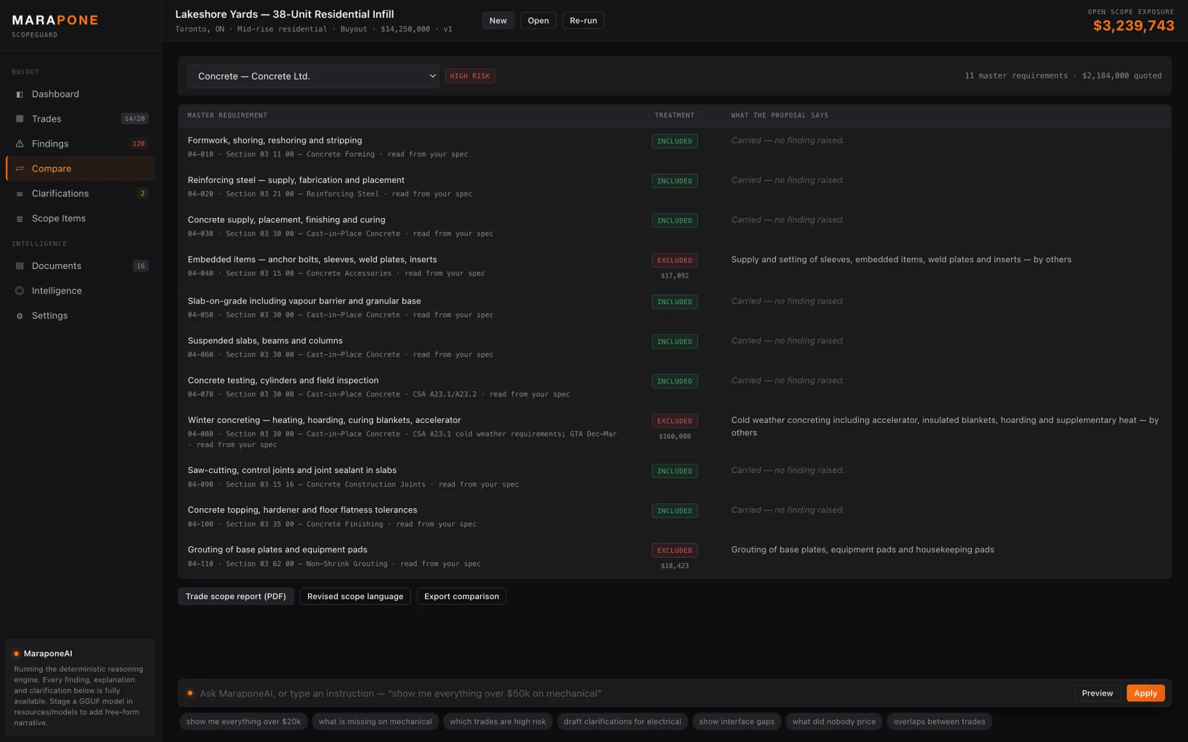The width and height of the screenshot is (1188, 742).
Task: Click the $18,423 exposure amount
Action: [674, 566]
